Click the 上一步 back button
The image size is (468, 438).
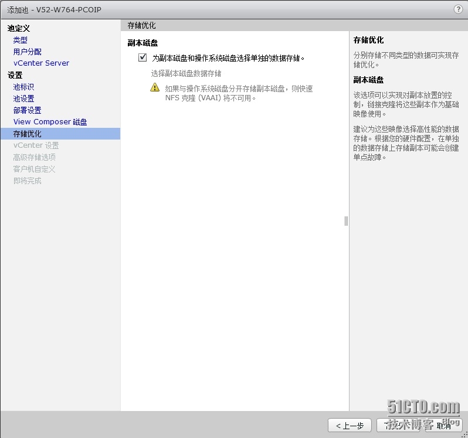[x=350, y=425]
